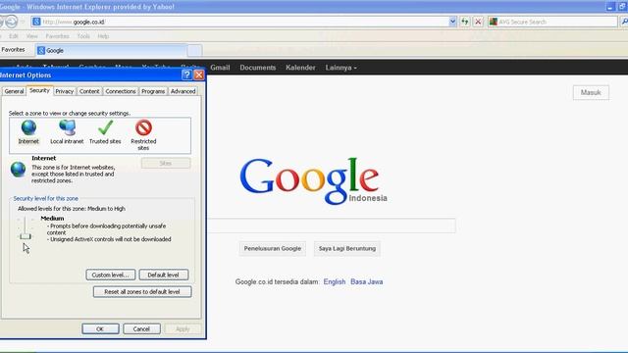Image resolution: width=628 pixels, height=353 pixels.
Task: Open the General tab
Action: pyautogui.click(x=14, y=91)
